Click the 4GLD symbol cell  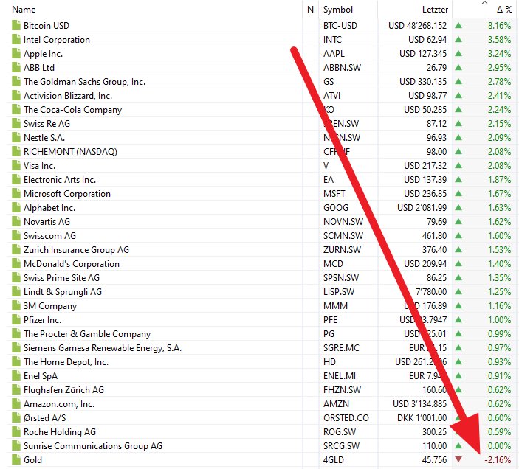(333, 459)
